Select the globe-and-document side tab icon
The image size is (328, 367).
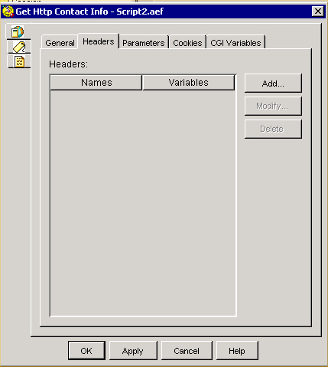click(18, 32)
